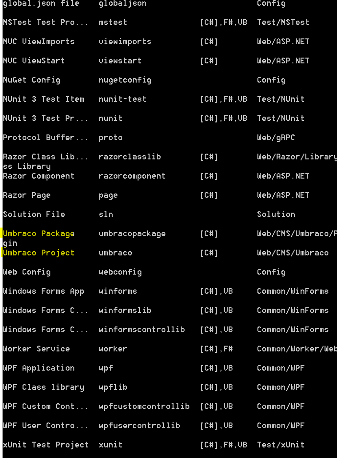Click the mstest short name
The width and height of the screenshot is (337, 458).
tap(113, 22)
